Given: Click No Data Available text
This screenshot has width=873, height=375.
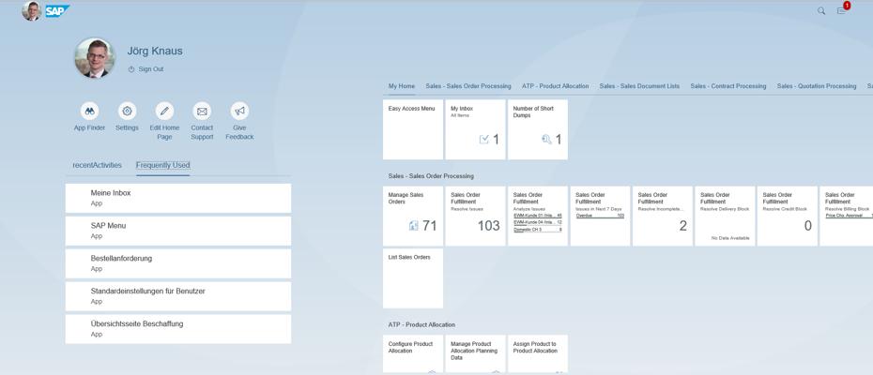Looking at the screenshot, I should [x=730, y=238].
